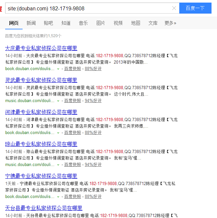The height and width of the screenshot is (218, 217).
Task: Open 百度快照 for the 琼山 result
Action: point(73,165)
